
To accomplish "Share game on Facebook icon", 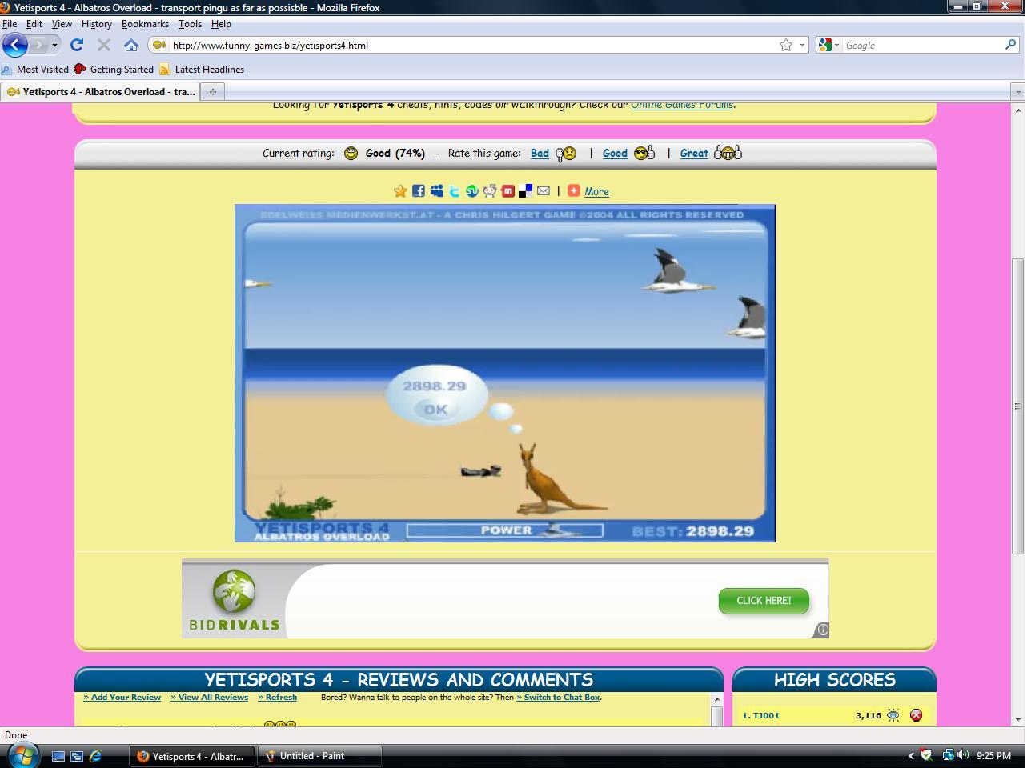I will pos(418,190).
